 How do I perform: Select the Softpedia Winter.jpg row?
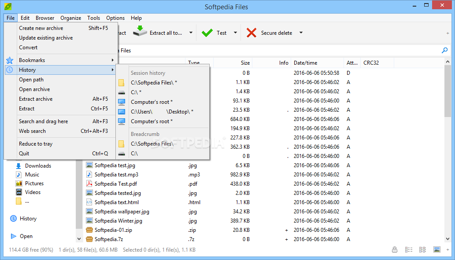point(263,221)
